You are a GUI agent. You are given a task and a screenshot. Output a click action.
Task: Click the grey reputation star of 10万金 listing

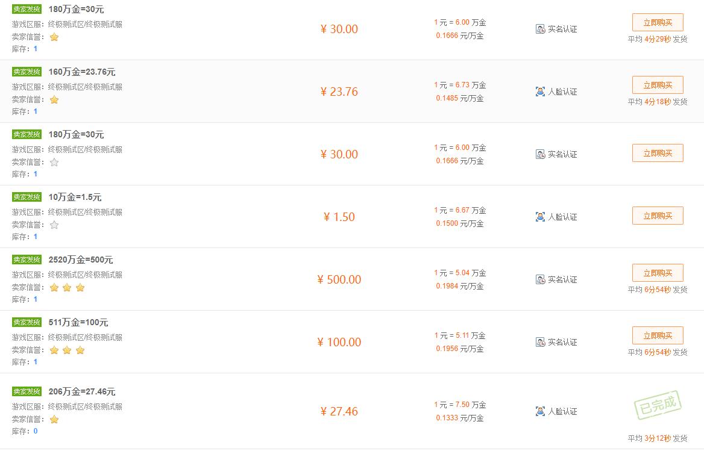[54, 225]
